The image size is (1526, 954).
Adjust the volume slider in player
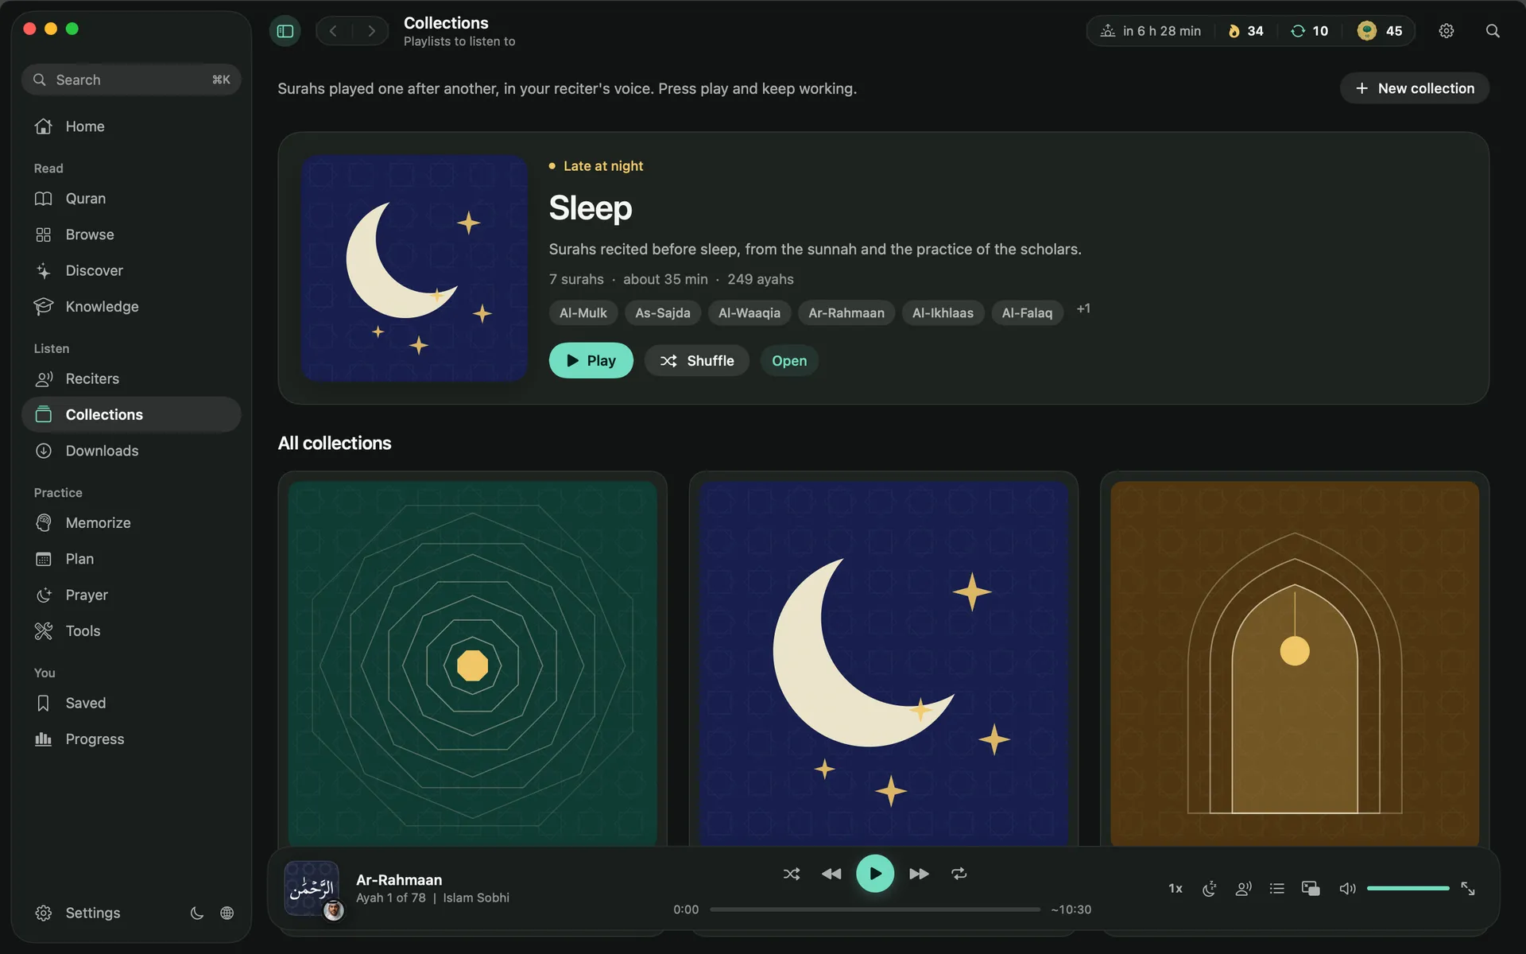click(x=1408, y=889)
